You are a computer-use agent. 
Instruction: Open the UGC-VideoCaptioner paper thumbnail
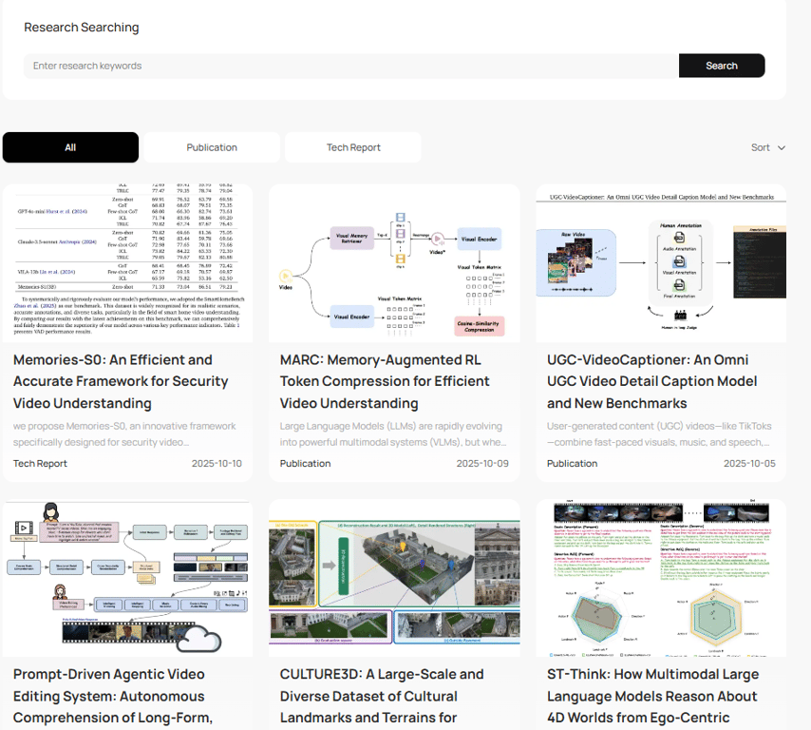tap(661, 263)
